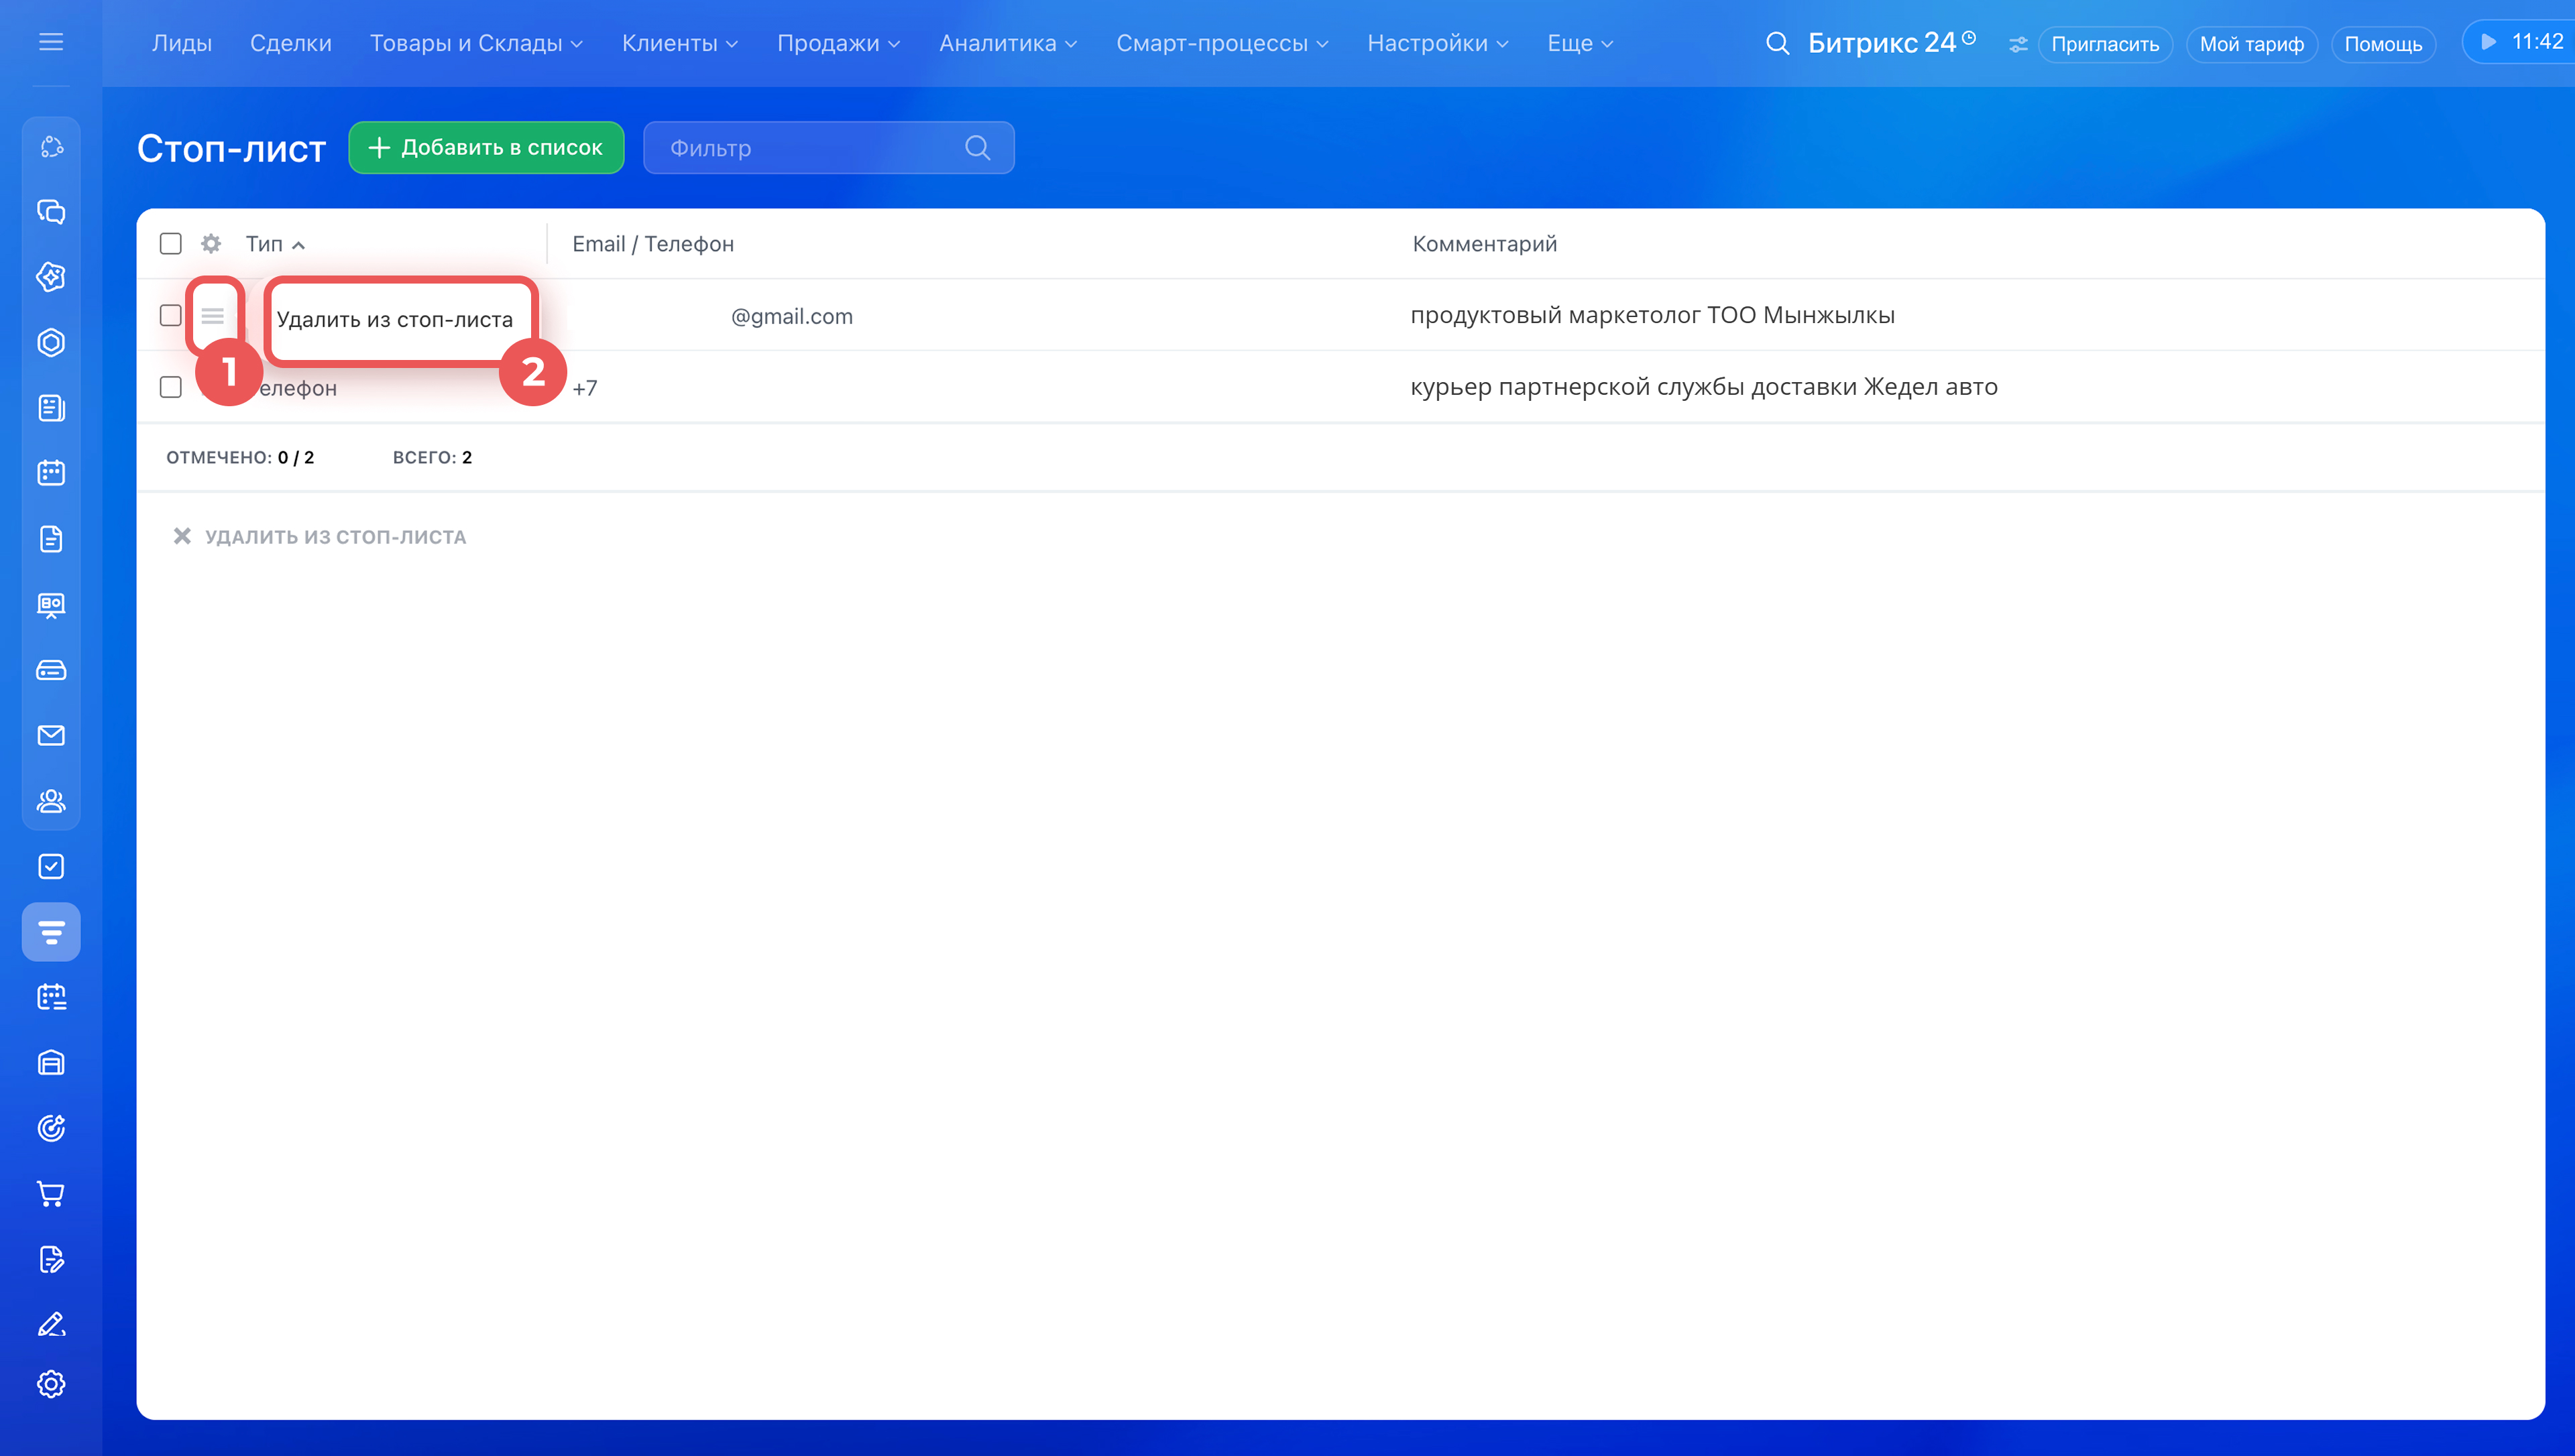Click the magnifier search icon in header
Screen dimensions: 2575x1456
(1777, 43)
